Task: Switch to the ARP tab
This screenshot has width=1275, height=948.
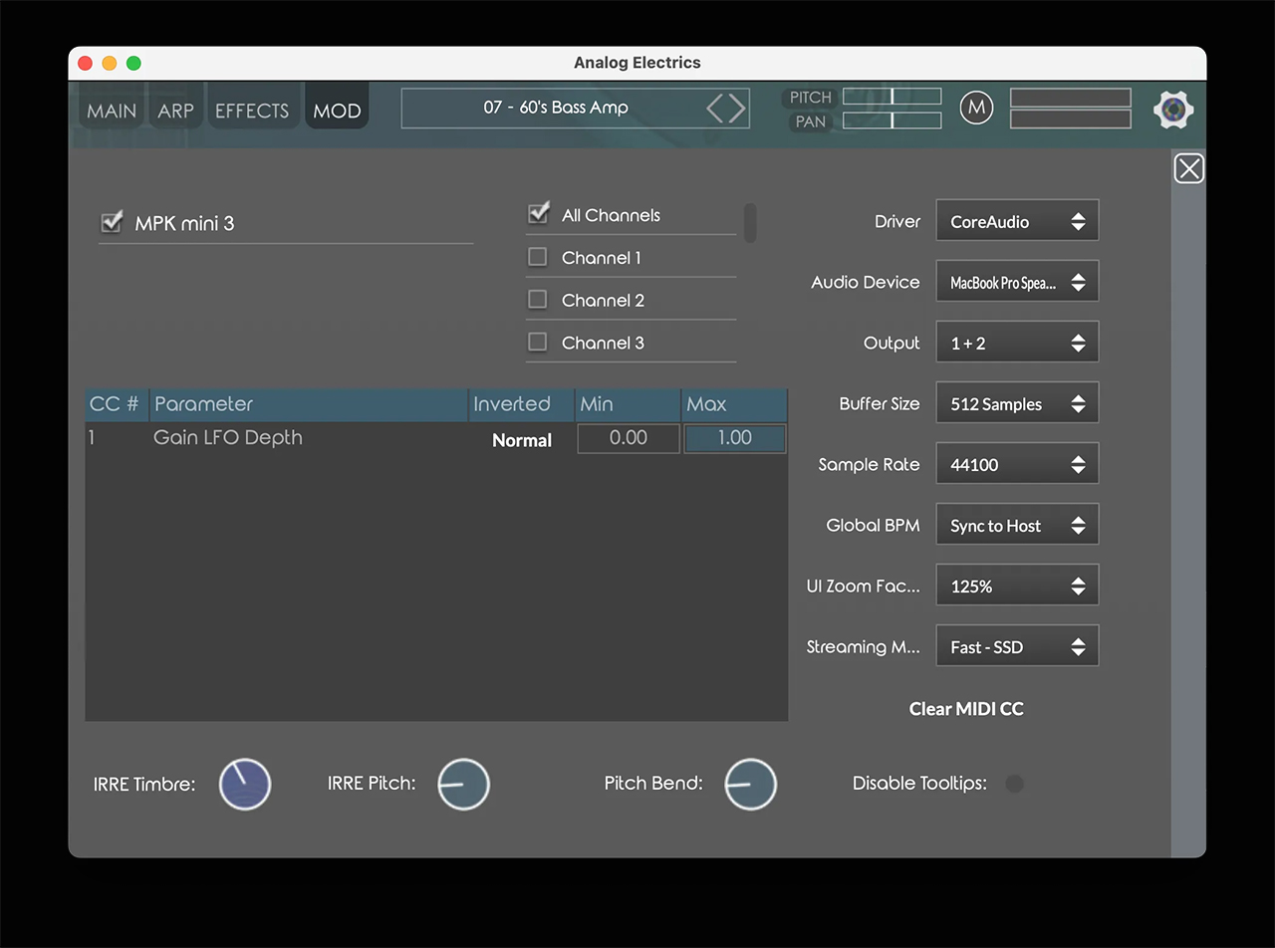Action: pyautogui.click(x=175, y=111)
